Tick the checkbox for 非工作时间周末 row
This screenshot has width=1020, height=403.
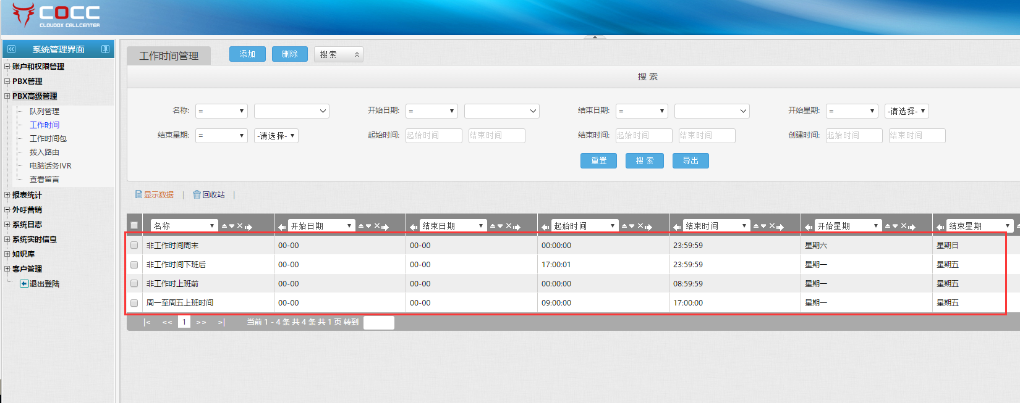pos(134,245)
